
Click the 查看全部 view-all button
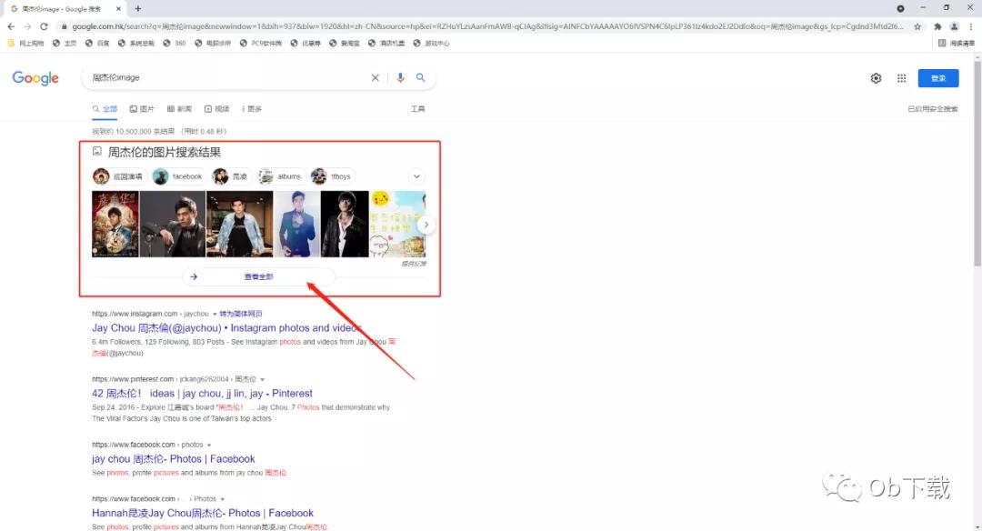[x=258, y=276]
